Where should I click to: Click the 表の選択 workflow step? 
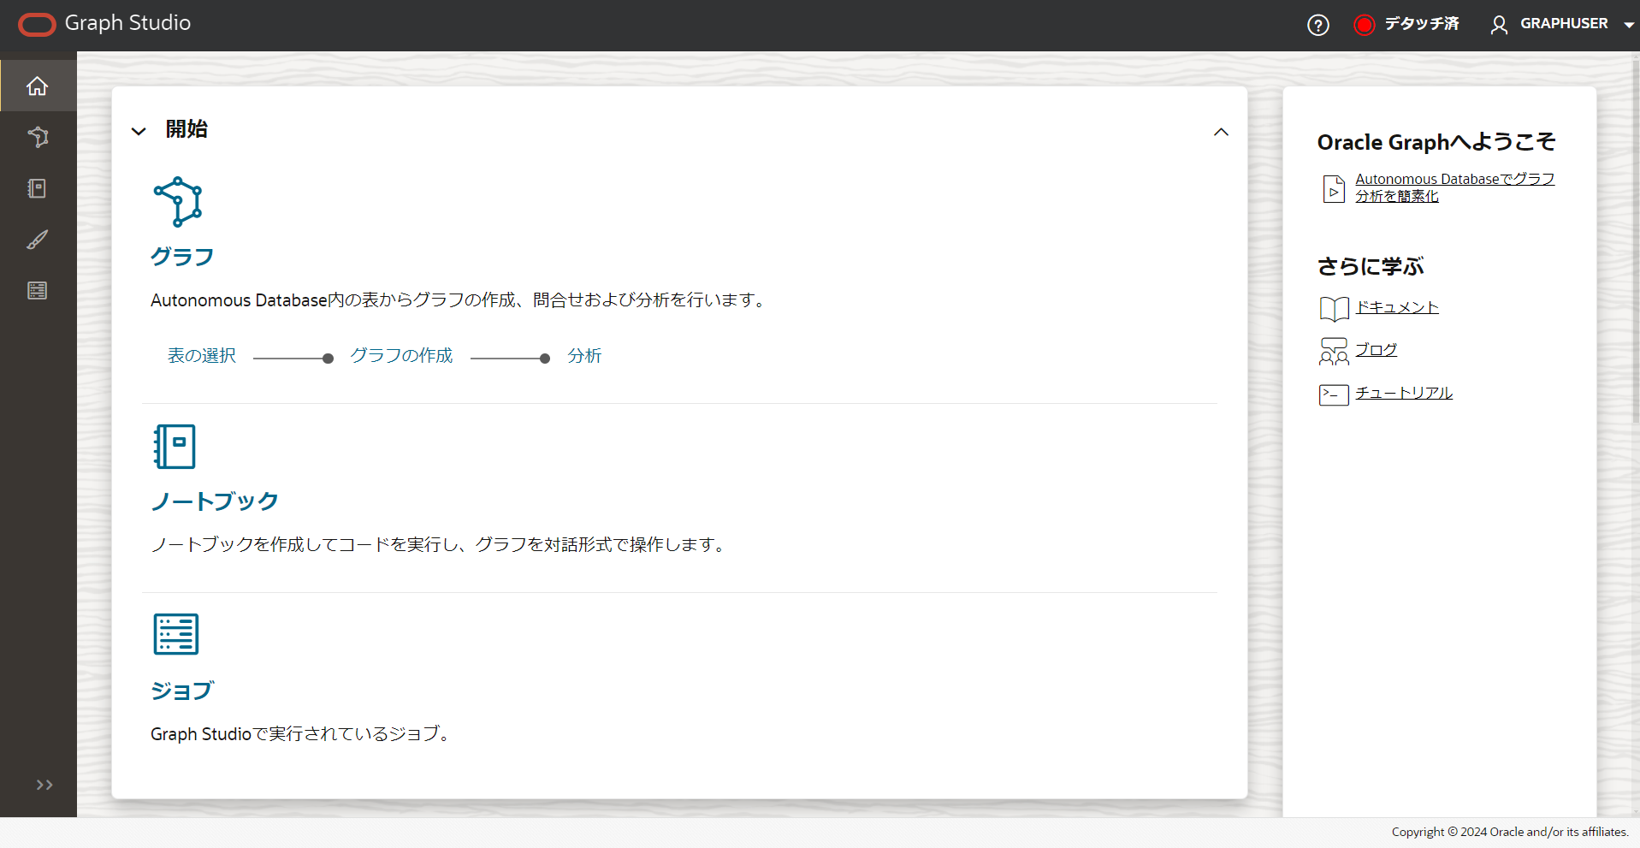pos(201,356)
